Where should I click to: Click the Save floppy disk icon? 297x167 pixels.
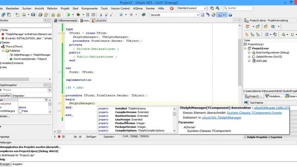click(33, 15)
